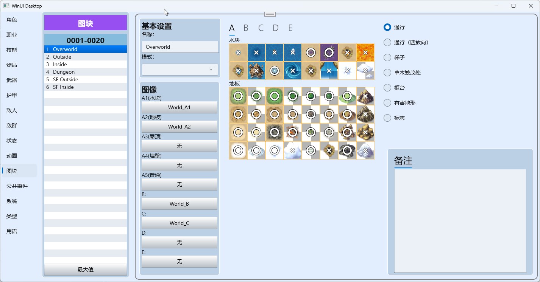
Task: Switch to tile tab C
Action: (261, 28)
